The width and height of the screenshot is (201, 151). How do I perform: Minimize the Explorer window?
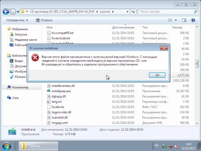tap(178, 5)
